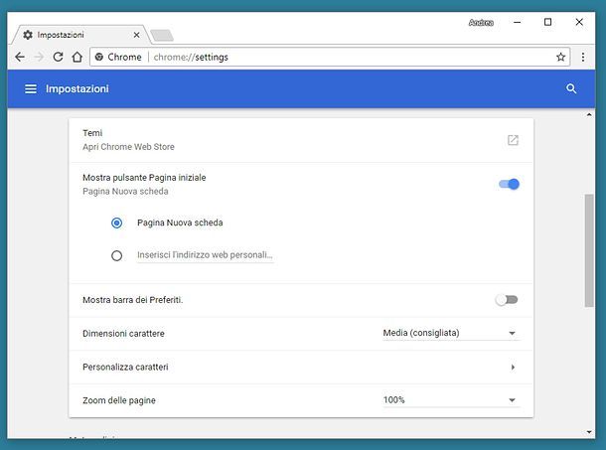Click the Mostra barra dei Preferiti label
The height and width of the screenshot is (450, 606).
(132, 300)
